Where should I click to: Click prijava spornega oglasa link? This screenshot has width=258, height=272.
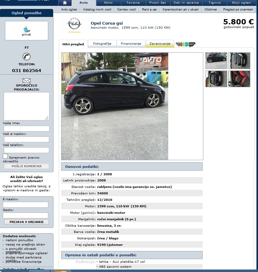click(27, 253)
